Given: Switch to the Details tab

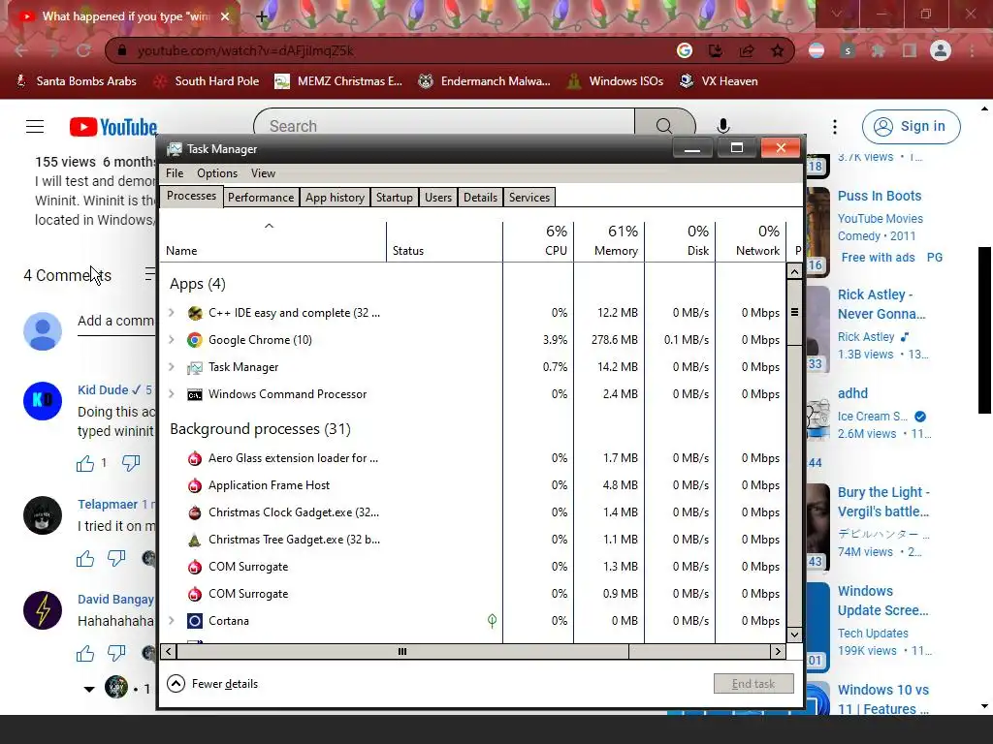Looking at the screenshot, I should 480,198.
